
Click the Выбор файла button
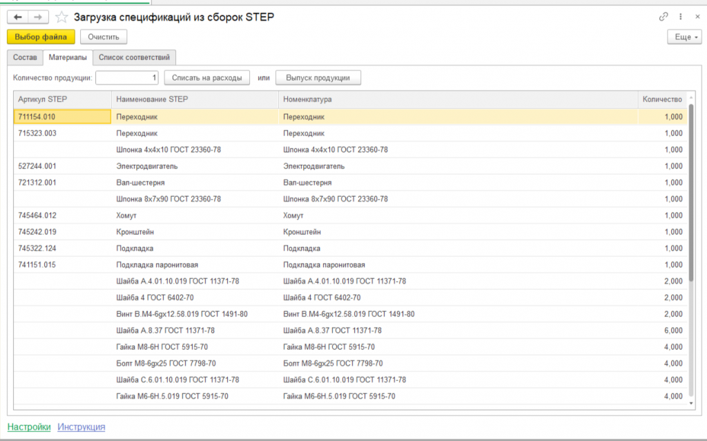[x=41, y=37]
